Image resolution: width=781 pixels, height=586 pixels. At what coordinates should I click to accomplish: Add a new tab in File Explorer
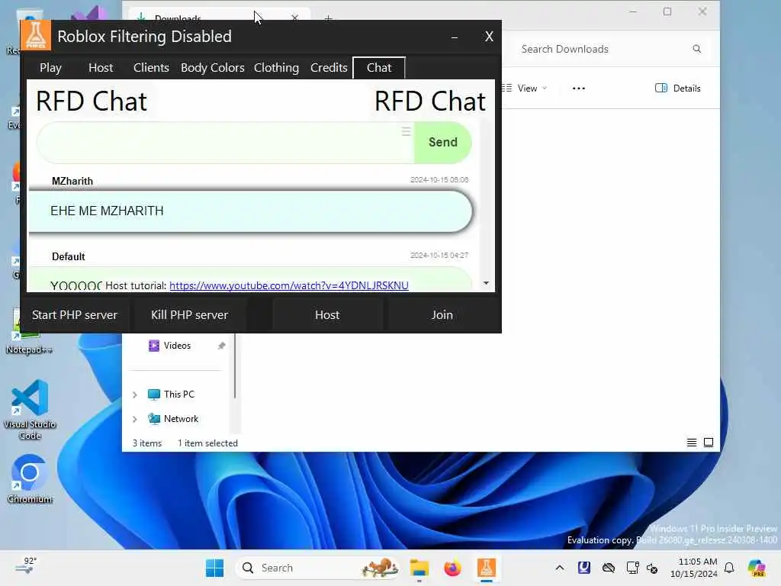point(328,18)
